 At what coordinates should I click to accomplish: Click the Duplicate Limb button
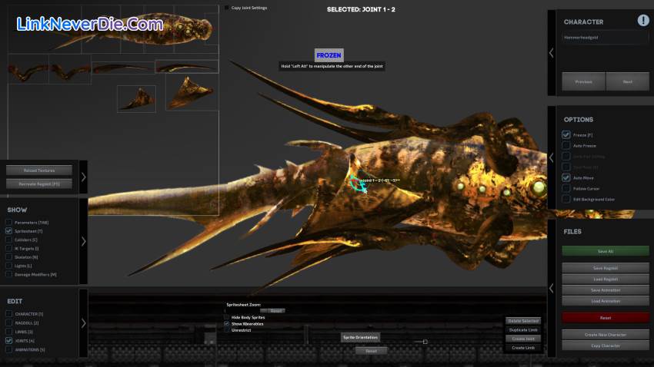(523, 329)
